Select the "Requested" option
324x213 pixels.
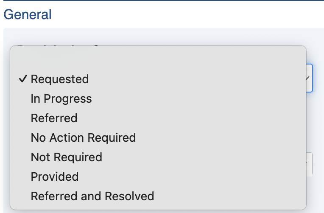tap(60, 79)
